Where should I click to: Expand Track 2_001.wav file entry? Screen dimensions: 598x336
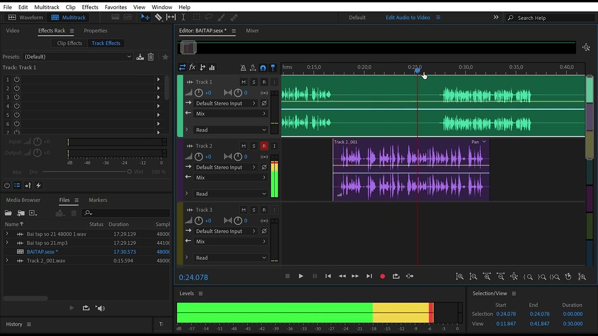7,260
